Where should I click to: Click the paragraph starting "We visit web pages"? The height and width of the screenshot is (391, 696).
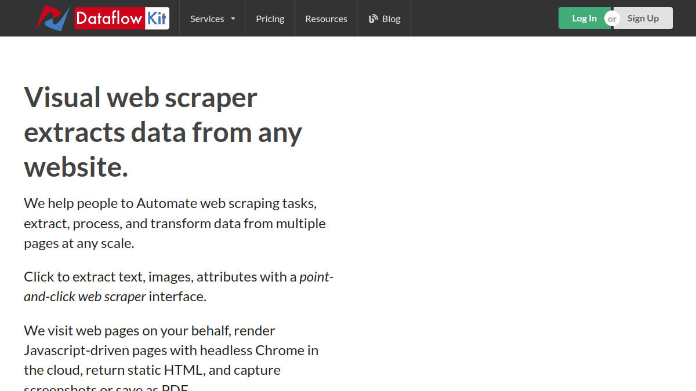tap(171, 357)
